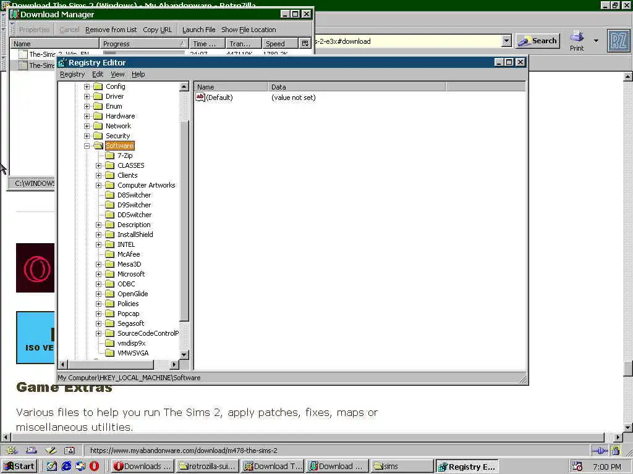The width and height of the screenshot is (633, 474).
Task: Select the OpenGlide key
Action: pyautogui.click(x=132, y=294)
